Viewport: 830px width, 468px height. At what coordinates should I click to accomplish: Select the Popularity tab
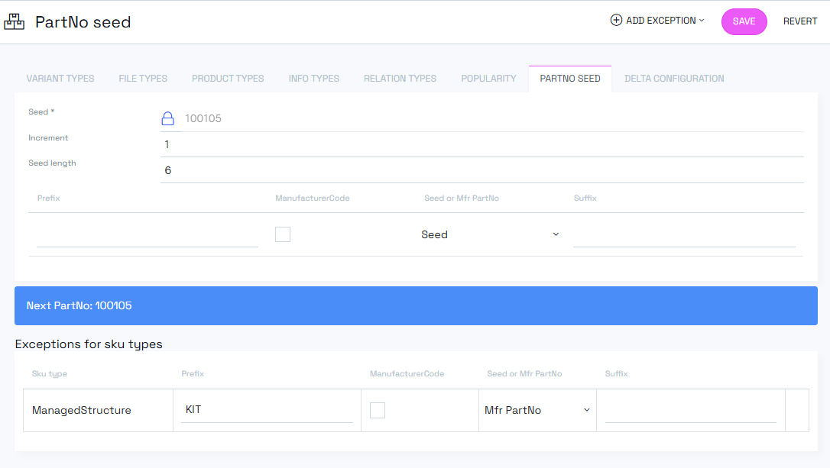pos(488,79)
